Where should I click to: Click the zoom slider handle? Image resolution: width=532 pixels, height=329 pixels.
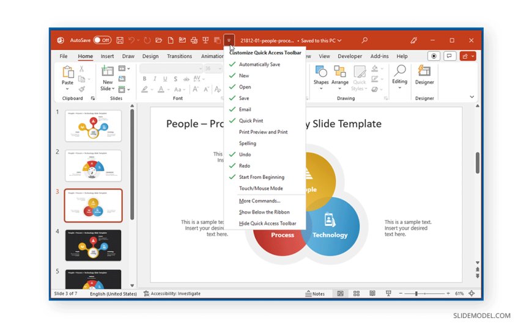(416, 294)
